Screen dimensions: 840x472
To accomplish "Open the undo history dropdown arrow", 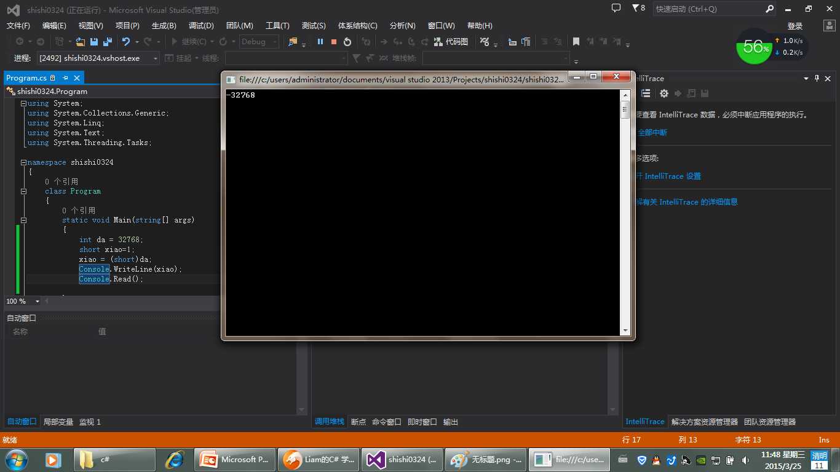I will pyautogui.click(x=137, y=42).
